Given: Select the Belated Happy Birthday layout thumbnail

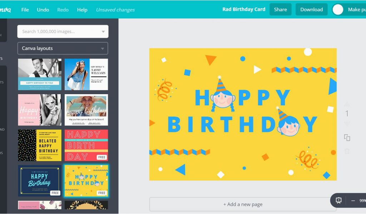Looking at the screenshot, I should 40,145.
